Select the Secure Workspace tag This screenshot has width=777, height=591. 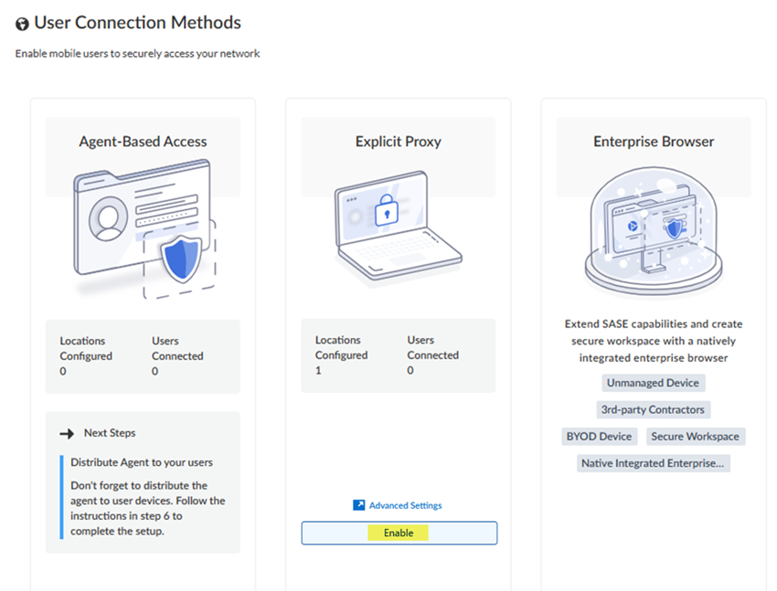coord(696,437)
